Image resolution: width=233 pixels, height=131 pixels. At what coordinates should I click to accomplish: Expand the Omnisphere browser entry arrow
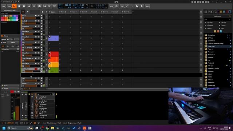pos(230,35)
